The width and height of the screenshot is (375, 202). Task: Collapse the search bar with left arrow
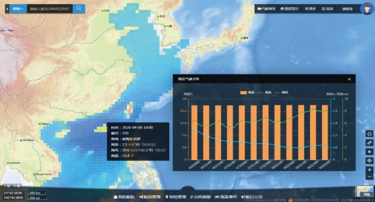pyautogui.click(x=7, y=8)
